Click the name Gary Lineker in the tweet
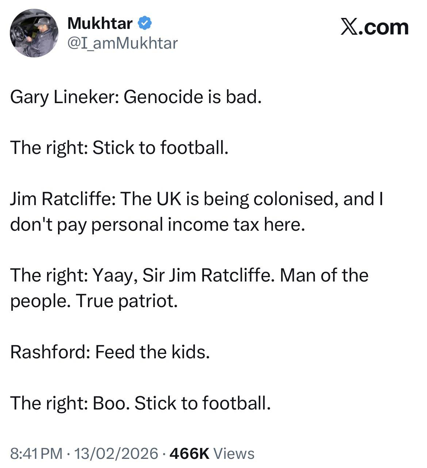 tap(63, 97)
